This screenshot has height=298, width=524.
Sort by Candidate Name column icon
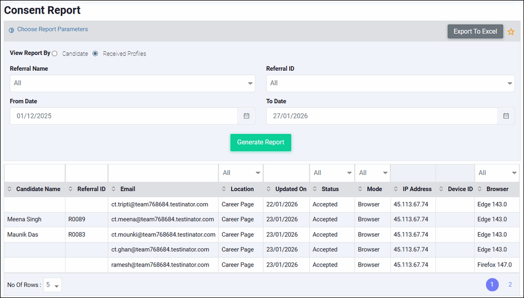(9, 189)
